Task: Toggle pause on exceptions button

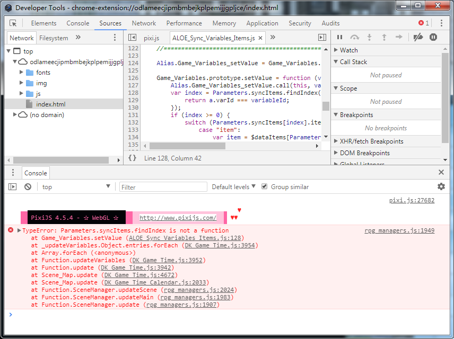Action: pyautogui.click(x=433, y=37)
